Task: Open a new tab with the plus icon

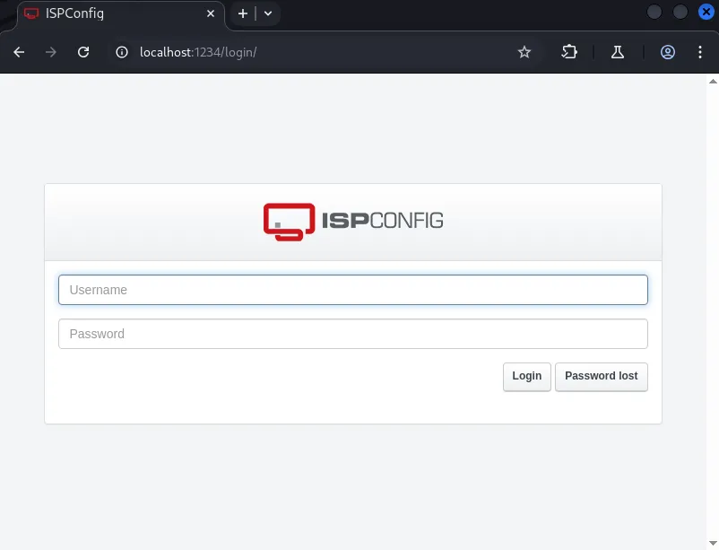Action: [x=243, y=13]
